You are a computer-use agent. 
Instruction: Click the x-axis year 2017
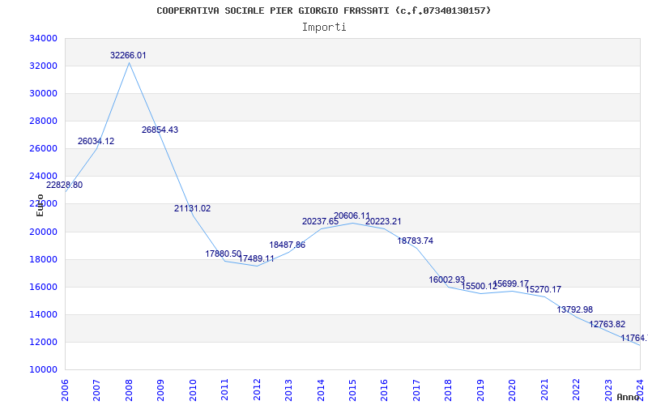[416, 390]
